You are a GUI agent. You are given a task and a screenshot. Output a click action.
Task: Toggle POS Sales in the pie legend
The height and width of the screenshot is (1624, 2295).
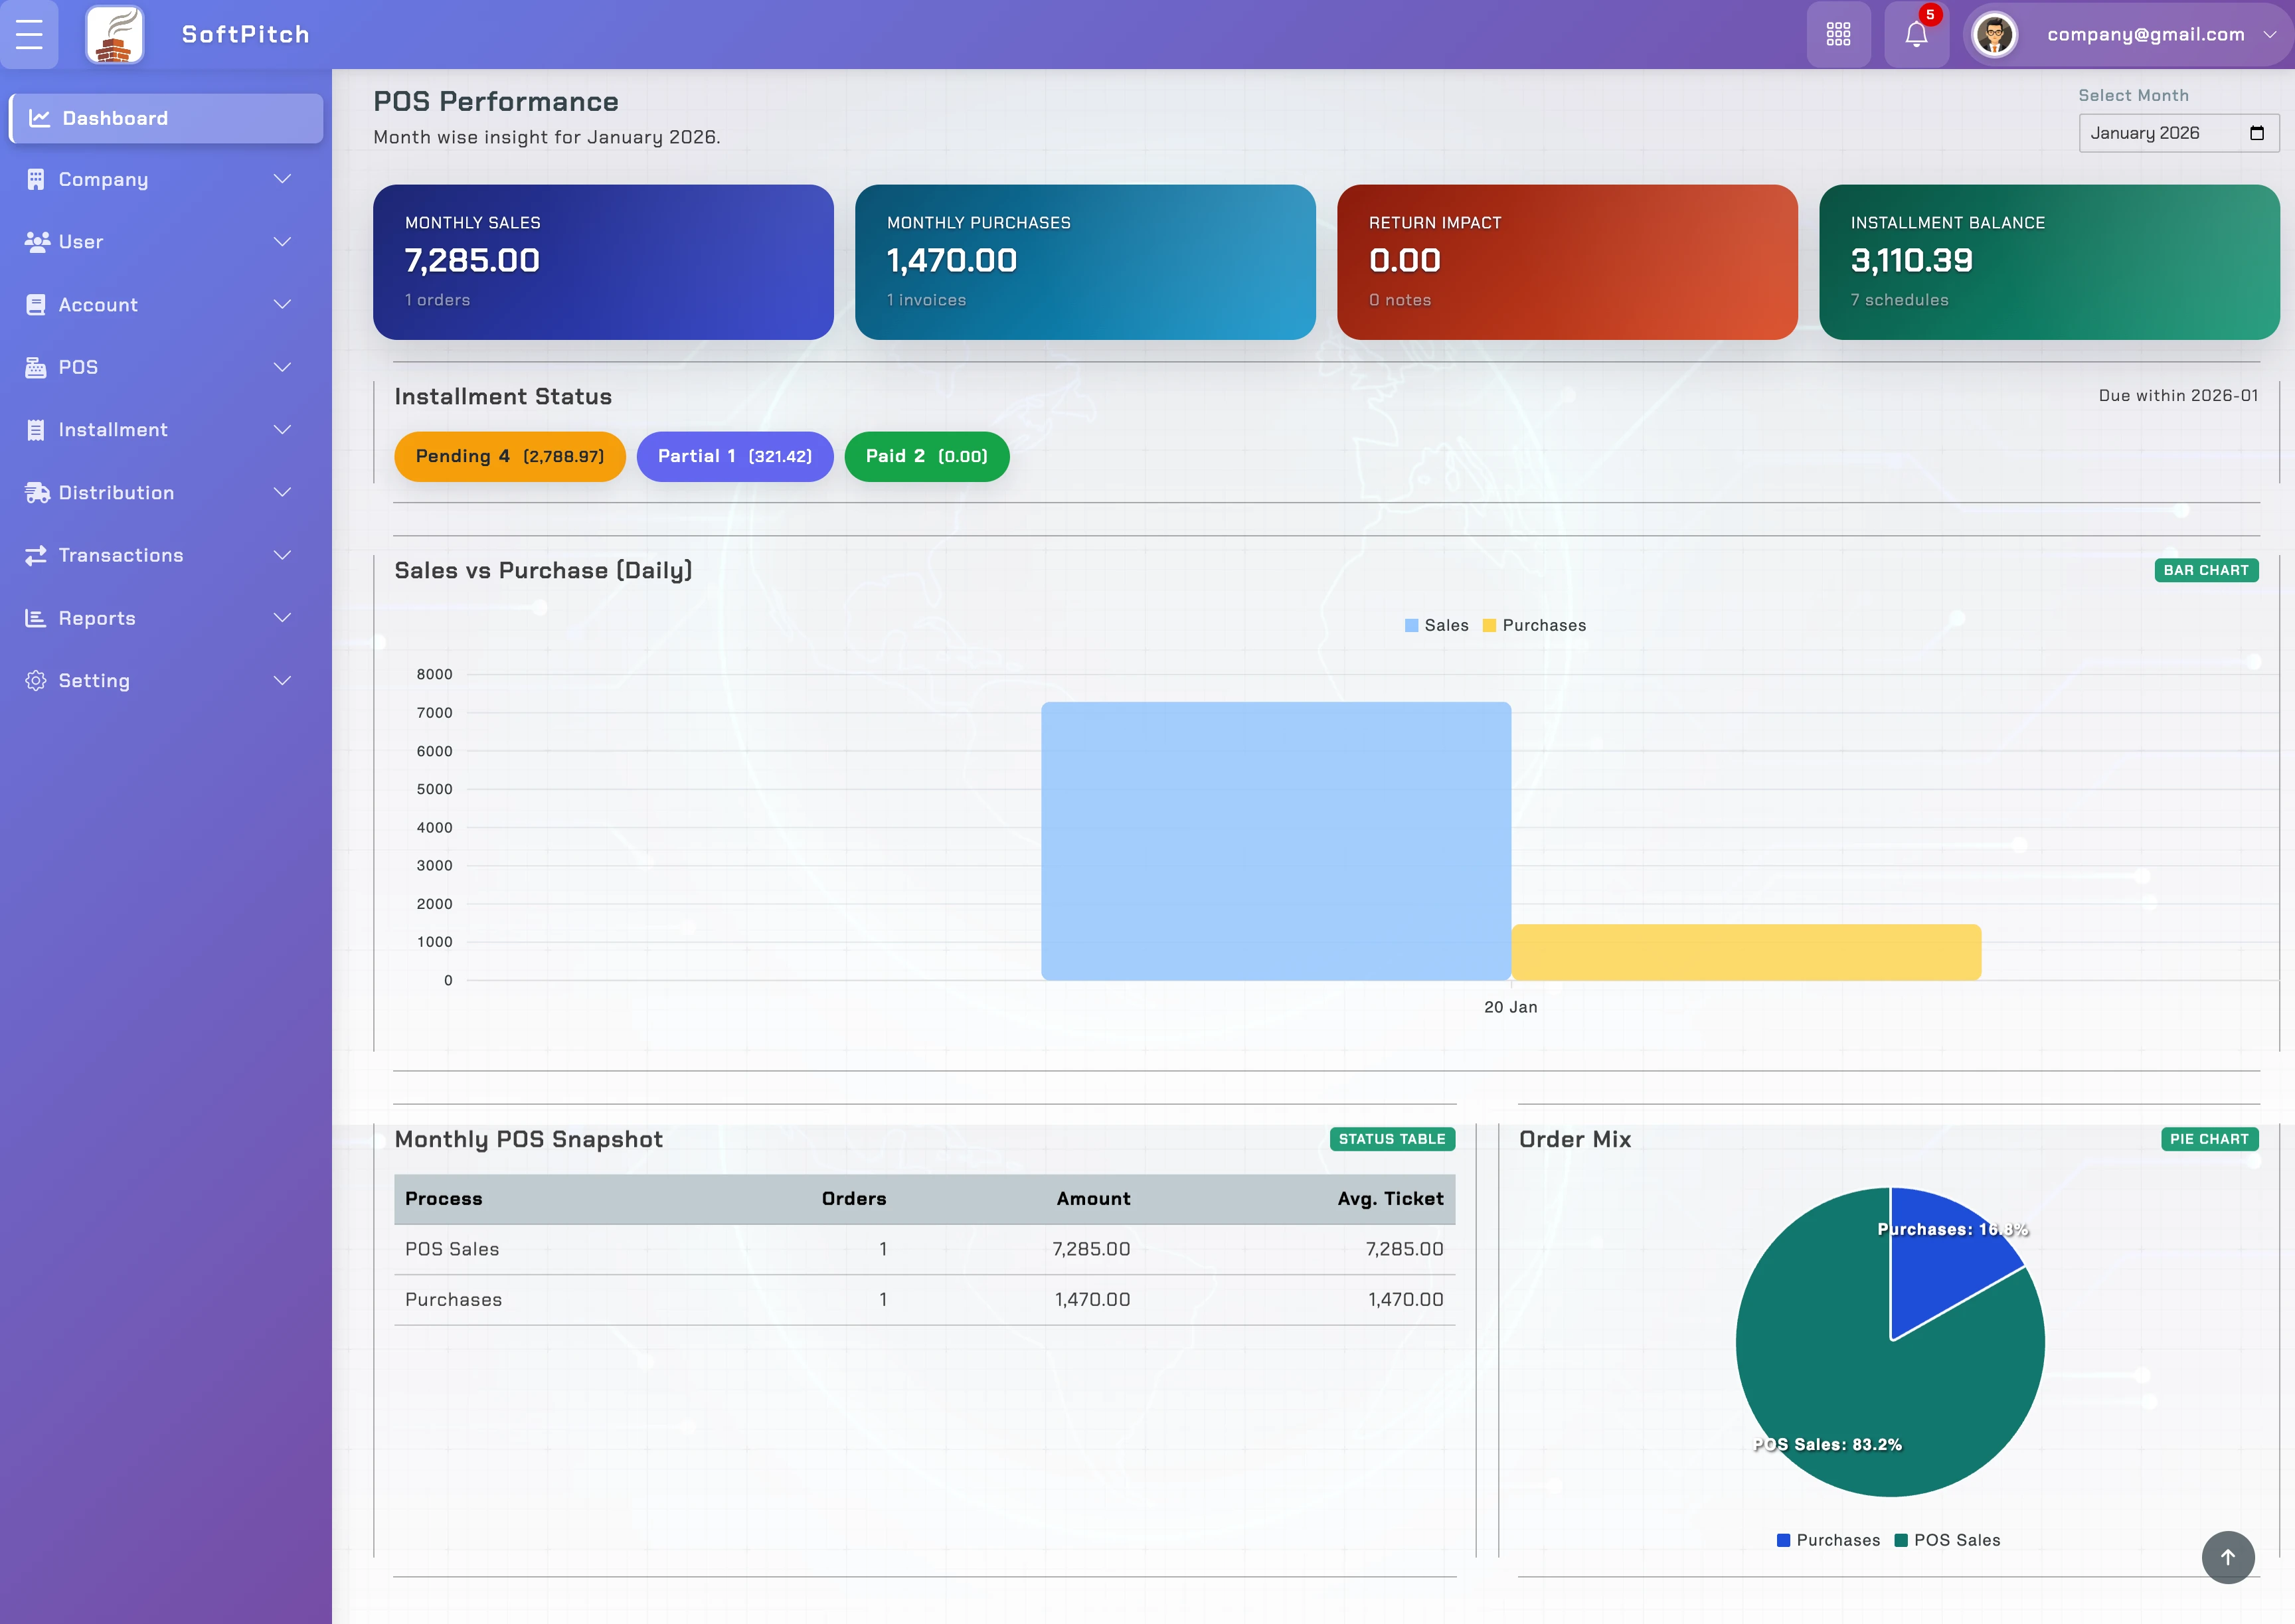(x=1947, y=1540)
